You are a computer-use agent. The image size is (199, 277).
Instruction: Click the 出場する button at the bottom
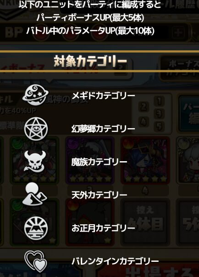pyautogui.click(x=160, y=271)
